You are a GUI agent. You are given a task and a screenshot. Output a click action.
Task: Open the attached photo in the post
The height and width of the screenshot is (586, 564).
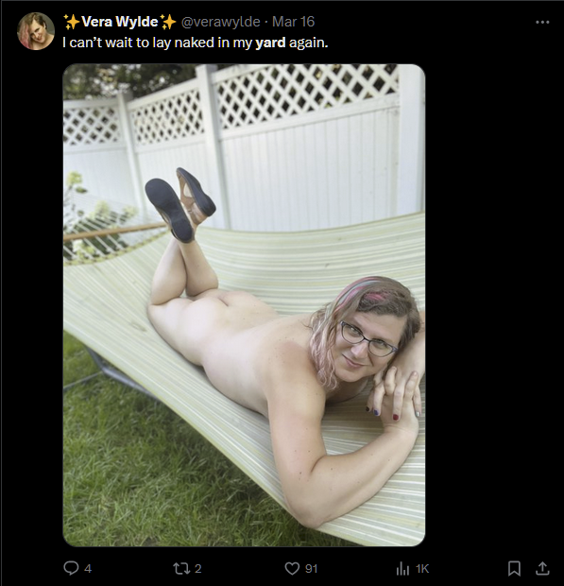tap(244, 305)
